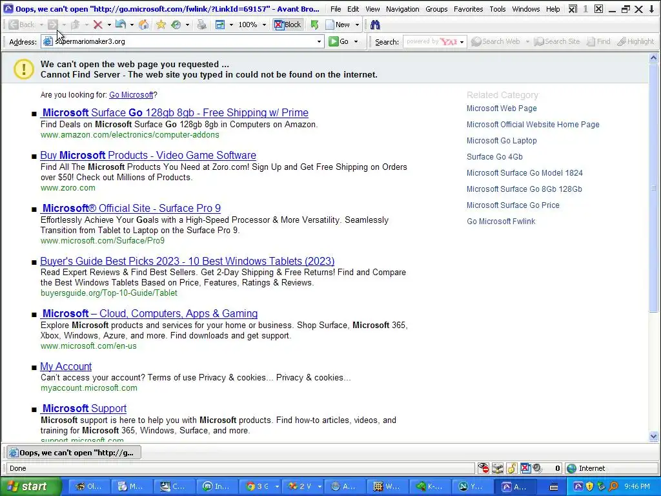Open the File menu
The image size is (661, 496).
[336, 9]
